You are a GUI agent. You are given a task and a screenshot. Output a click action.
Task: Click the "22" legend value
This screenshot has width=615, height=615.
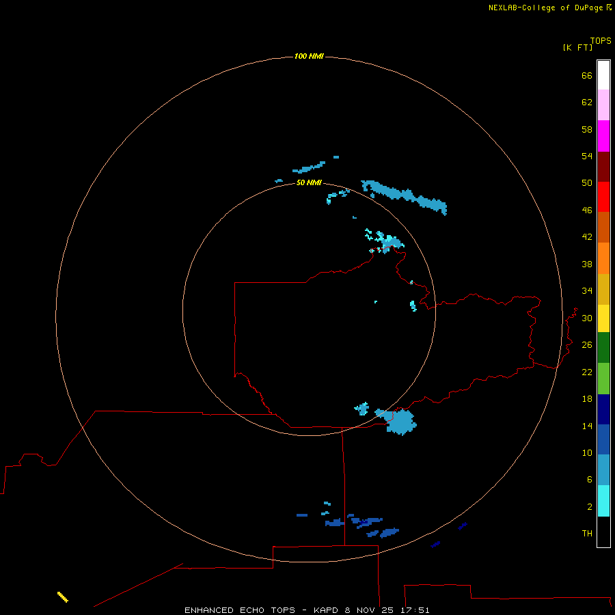[587, 372]
